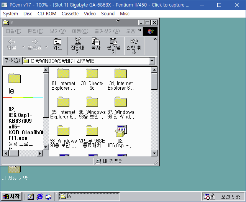The image size is (246, 202).
Task: Select the '35. Internet Explorer 6...' folder
Action: click(x=63, y=108)
